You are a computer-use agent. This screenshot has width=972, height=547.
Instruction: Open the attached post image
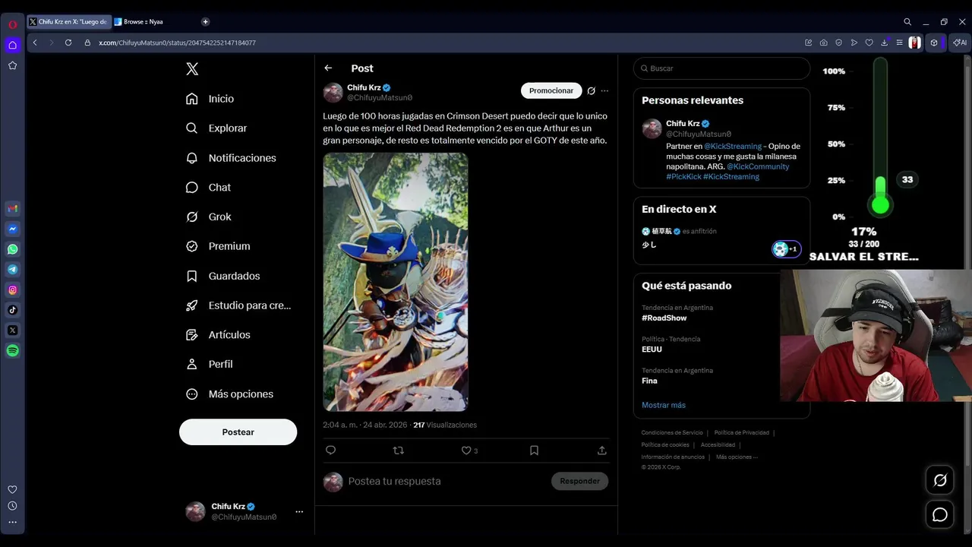tap(396, 282)
